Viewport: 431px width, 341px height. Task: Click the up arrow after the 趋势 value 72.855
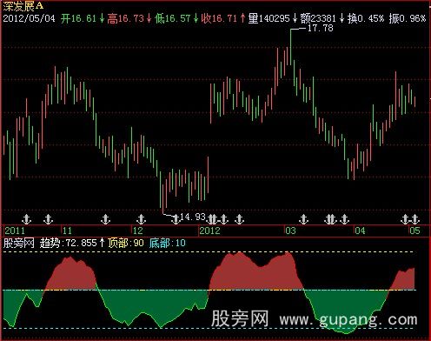(102, 243)
